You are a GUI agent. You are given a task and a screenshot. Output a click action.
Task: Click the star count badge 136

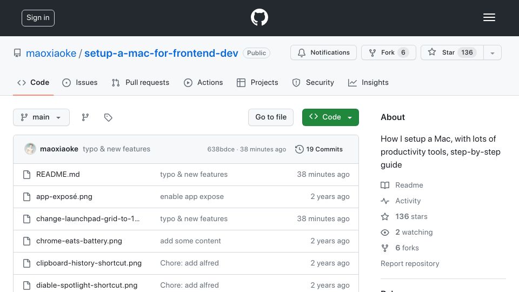[x=467, y=52]
